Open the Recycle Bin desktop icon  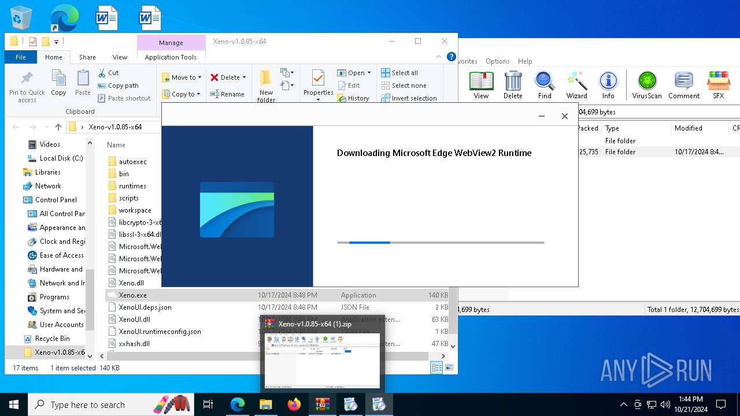tap(21, 18)
